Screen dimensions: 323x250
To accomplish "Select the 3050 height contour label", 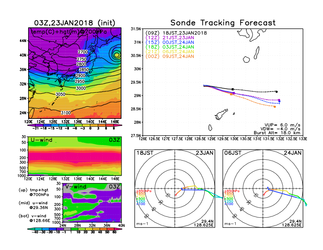I will coord(60,94).
